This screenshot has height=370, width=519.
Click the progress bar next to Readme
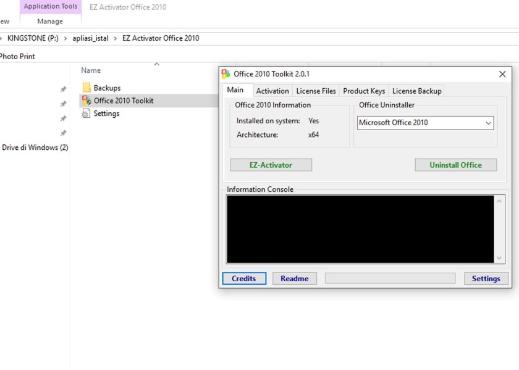(390, 278)
